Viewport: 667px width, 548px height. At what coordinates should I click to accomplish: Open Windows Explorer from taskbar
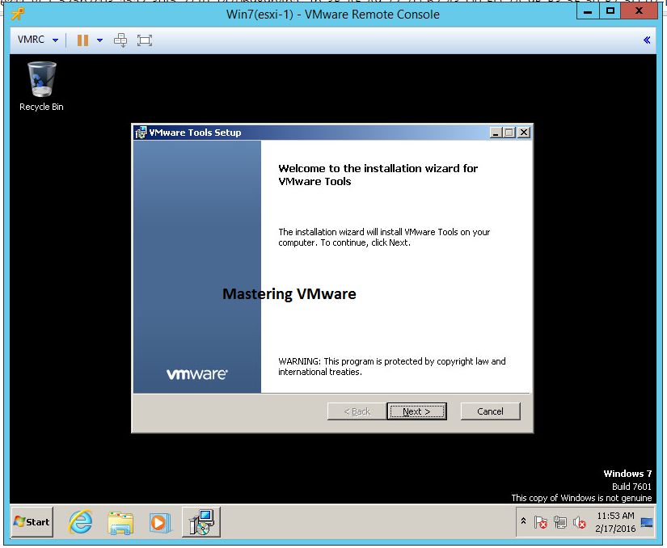pos(120,522)
